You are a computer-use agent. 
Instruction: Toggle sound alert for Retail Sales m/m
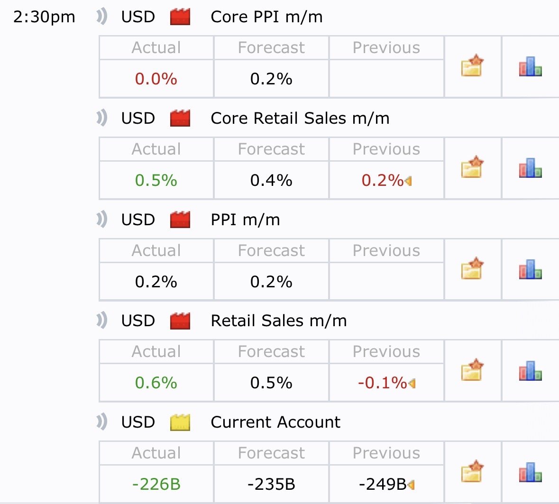[x=101, y=321]
